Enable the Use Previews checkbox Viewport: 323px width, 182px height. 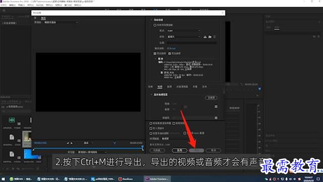(x=174, y=123)
